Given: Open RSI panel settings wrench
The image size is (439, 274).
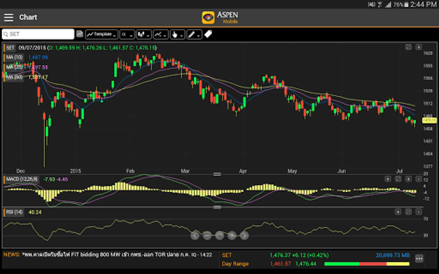Looking at the screenshot, I should [x=409, y=212].
